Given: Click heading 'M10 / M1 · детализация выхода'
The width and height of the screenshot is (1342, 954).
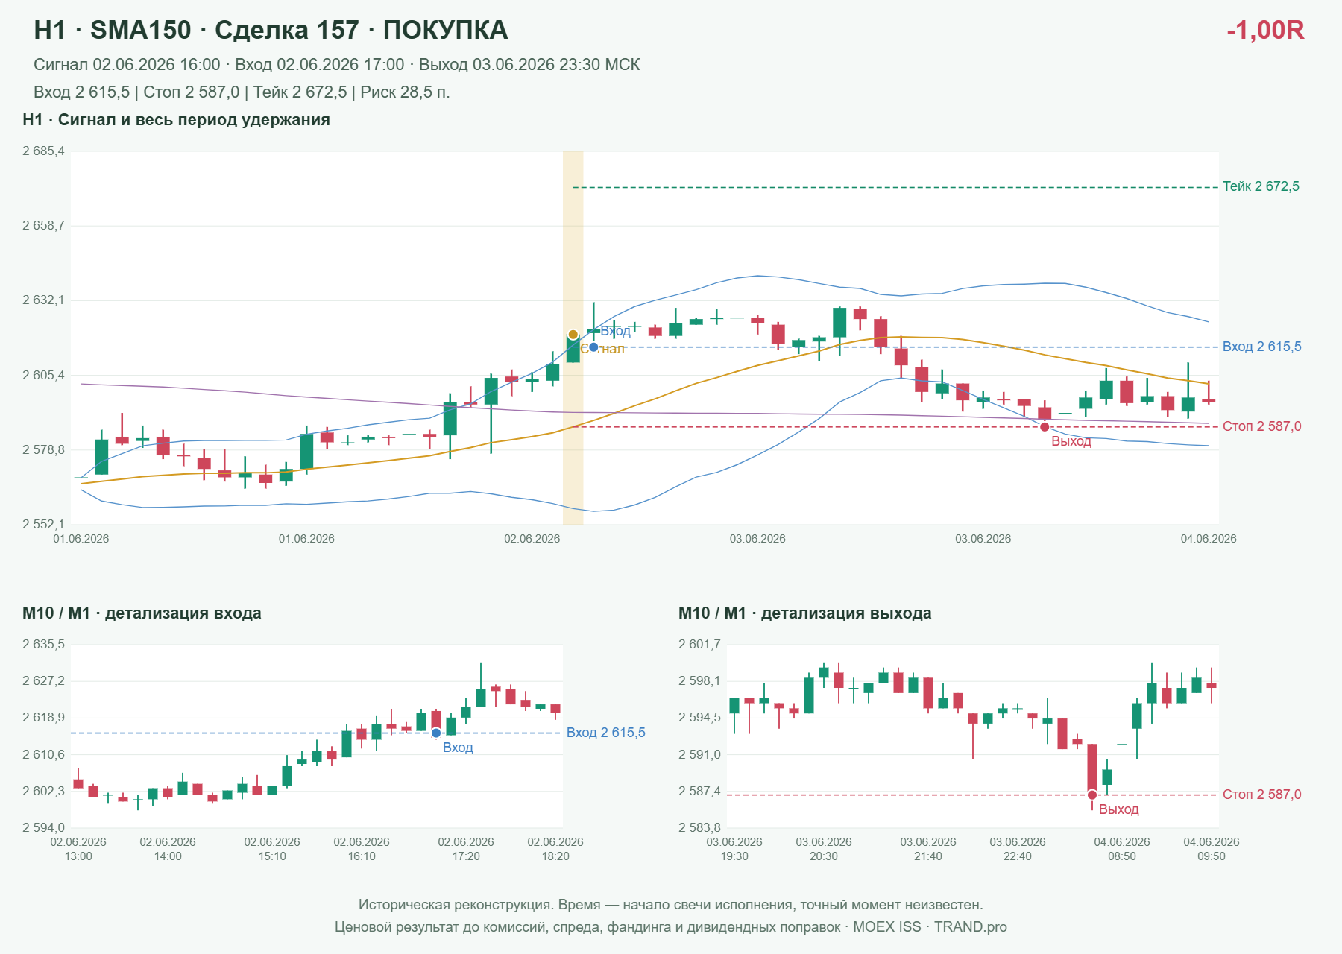Looking at the screenshot, I should 804,613.
